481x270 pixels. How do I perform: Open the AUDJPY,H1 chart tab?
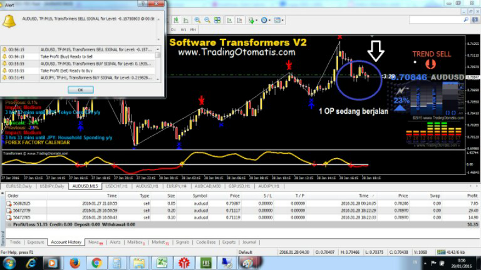coord(269,186)
